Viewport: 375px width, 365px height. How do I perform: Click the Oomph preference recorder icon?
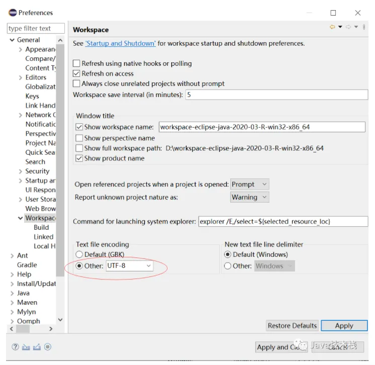(x=48, y=346)
